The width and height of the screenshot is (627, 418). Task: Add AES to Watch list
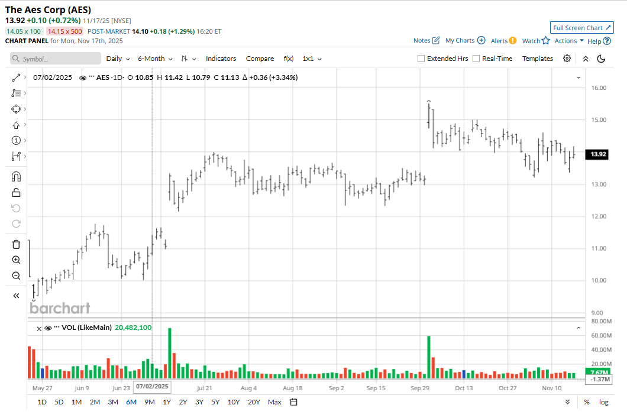tap(536, 41)
